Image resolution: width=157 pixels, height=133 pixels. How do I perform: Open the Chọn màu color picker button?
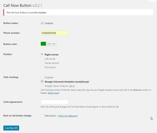[x=51, y=44]
